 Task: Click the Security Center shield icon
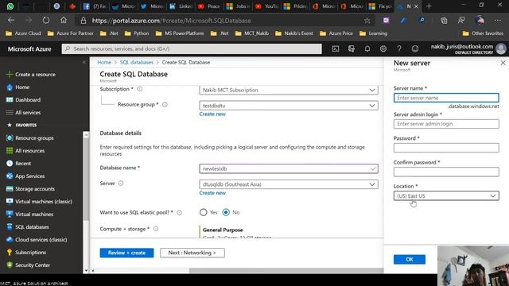click(10, 265)
